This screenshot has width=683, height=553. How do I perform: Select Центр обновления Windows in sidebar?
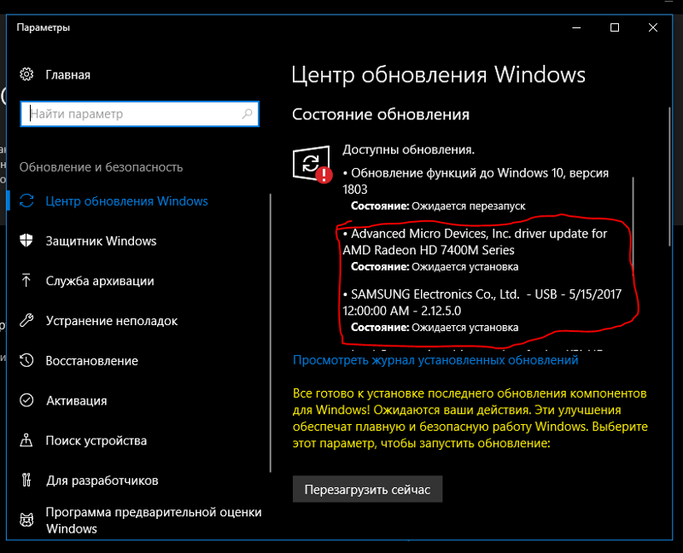click(126, 201)
